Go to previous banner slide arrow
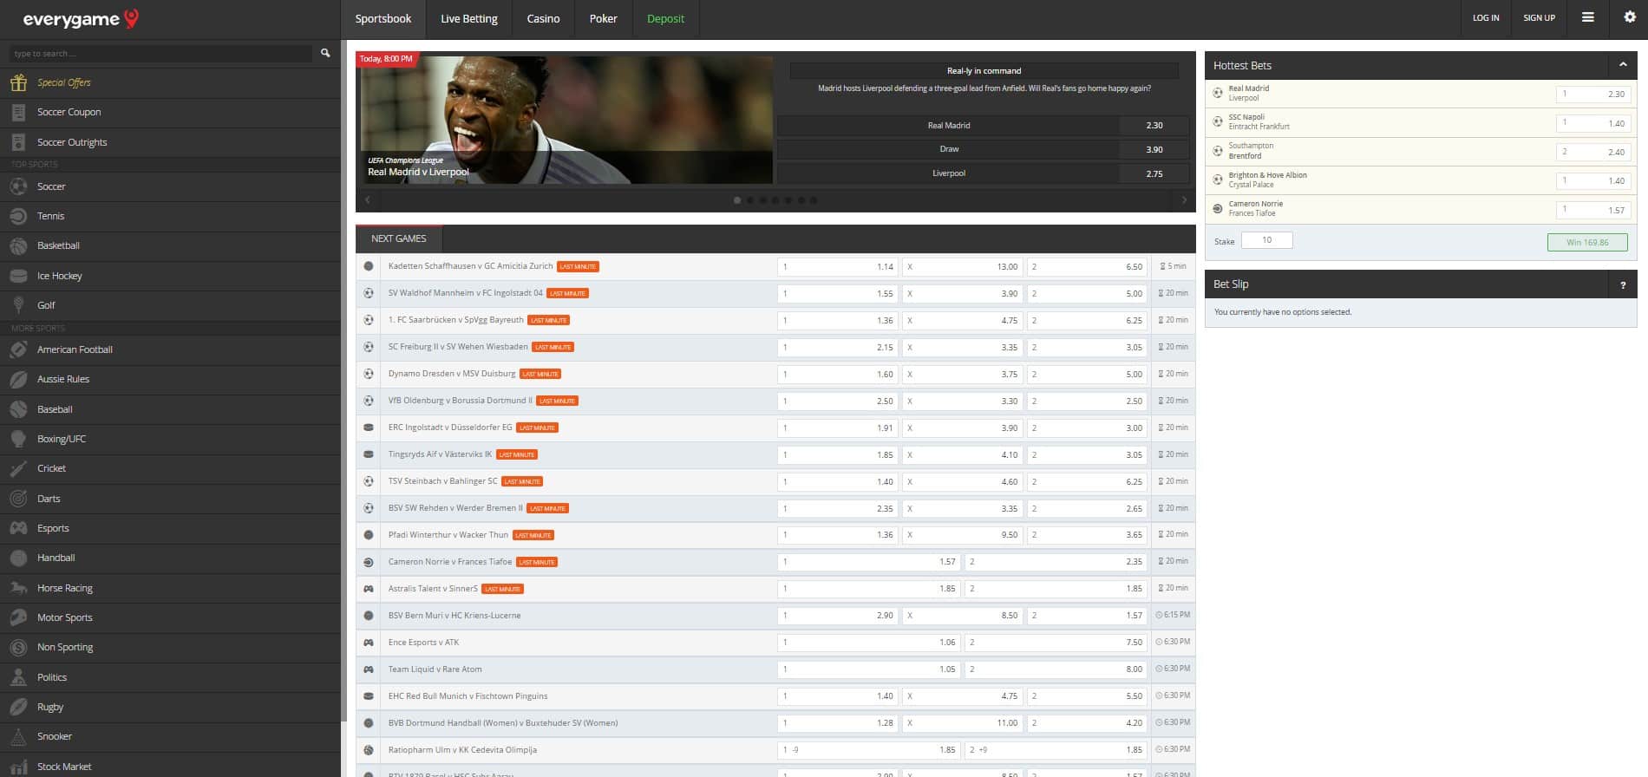 point(368,200)
